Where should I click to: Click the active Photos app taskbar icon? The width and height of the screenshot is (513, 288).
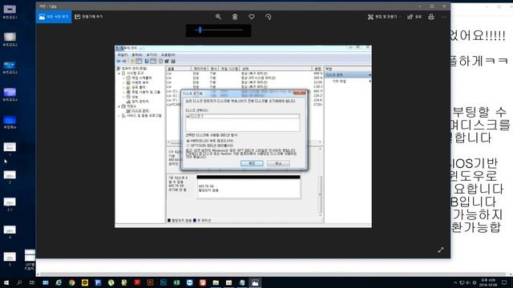[x=255, y=282]
